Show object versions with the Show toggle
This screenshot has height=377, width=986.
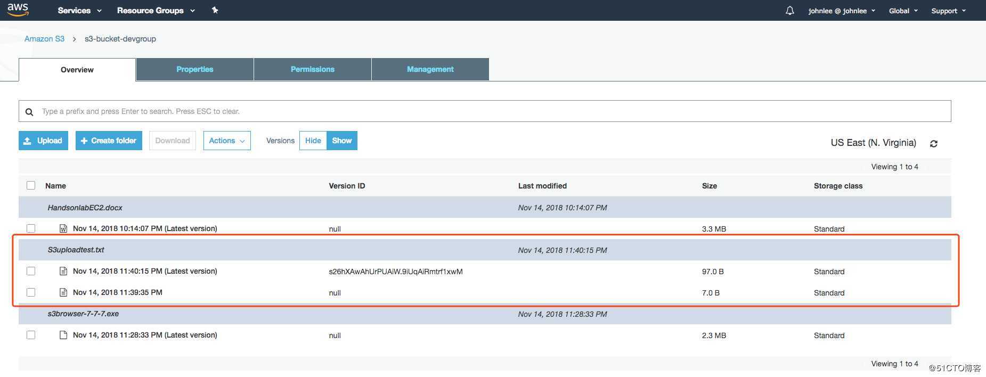pyautogui.click(x=342, y=141)
